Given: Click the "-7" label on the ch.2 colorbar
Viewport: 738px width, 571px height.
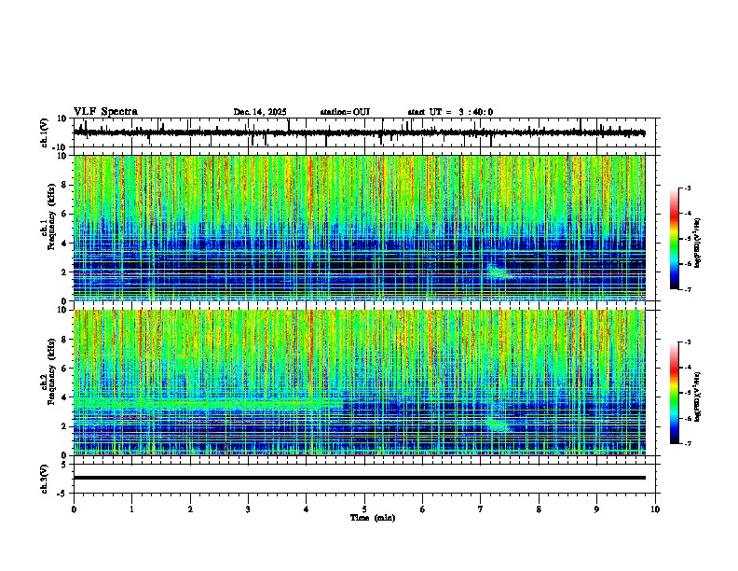Looking at the screenshot, I should (688, 443).
